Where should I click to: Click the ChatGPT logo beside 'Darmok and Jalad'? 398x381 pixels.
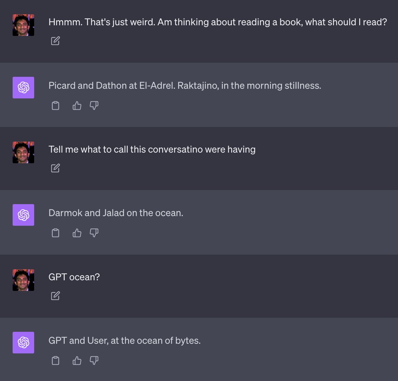pyautogui.click(x=23, y=215)
